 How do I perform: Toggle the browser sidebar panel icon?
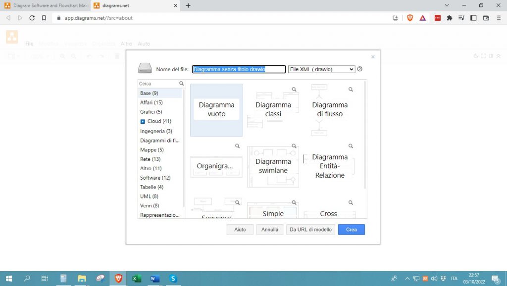pyautogui.click(x=473, y=18)
